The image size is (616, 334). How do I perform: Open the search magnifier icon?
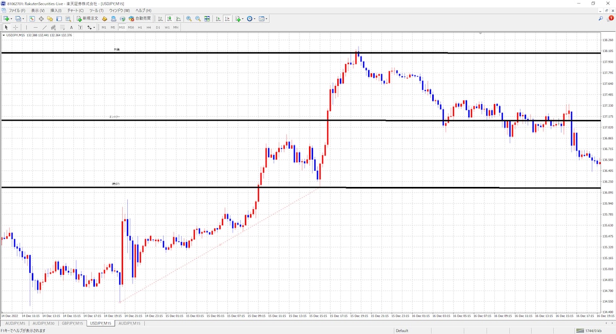click(x=601, y=19)
